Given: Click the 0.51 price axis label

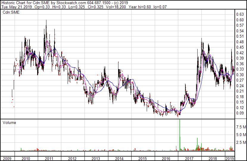Looking at the screenshot, I should [x=240, y=36].
